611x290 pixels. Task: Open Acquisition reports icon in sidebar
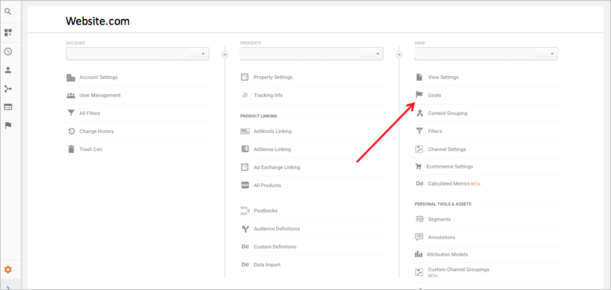[x=8, y=88]
